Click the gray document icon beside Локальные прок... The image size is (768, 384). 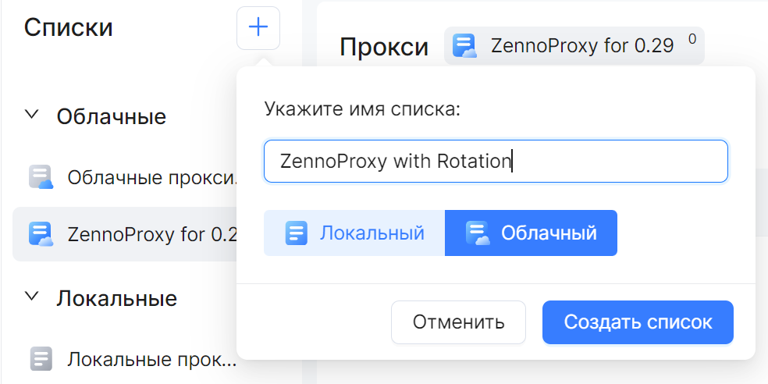(x=41, y=358)
